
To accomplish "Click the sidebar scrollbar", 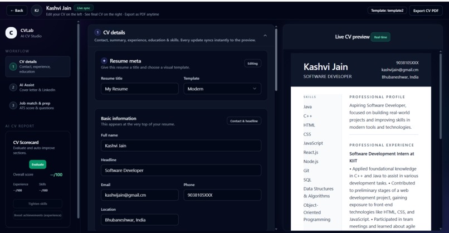I will click(x=78, y=120).
